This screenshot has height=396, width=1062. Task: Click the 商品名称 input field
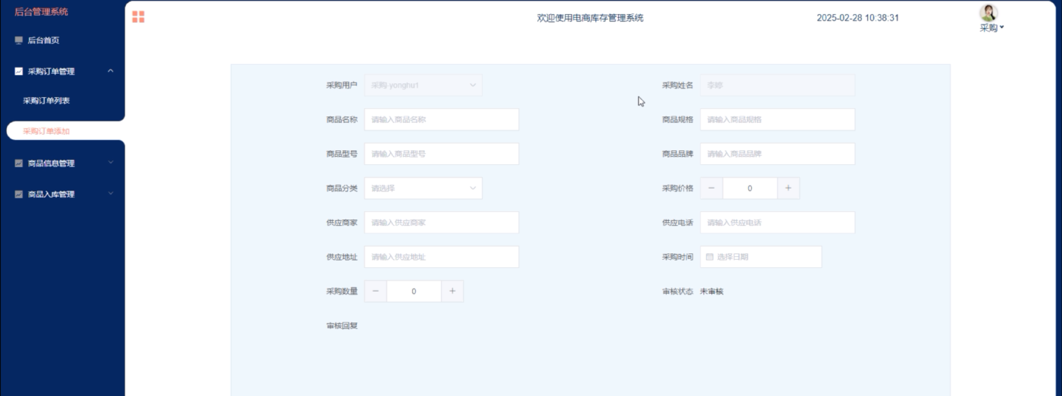441,120
